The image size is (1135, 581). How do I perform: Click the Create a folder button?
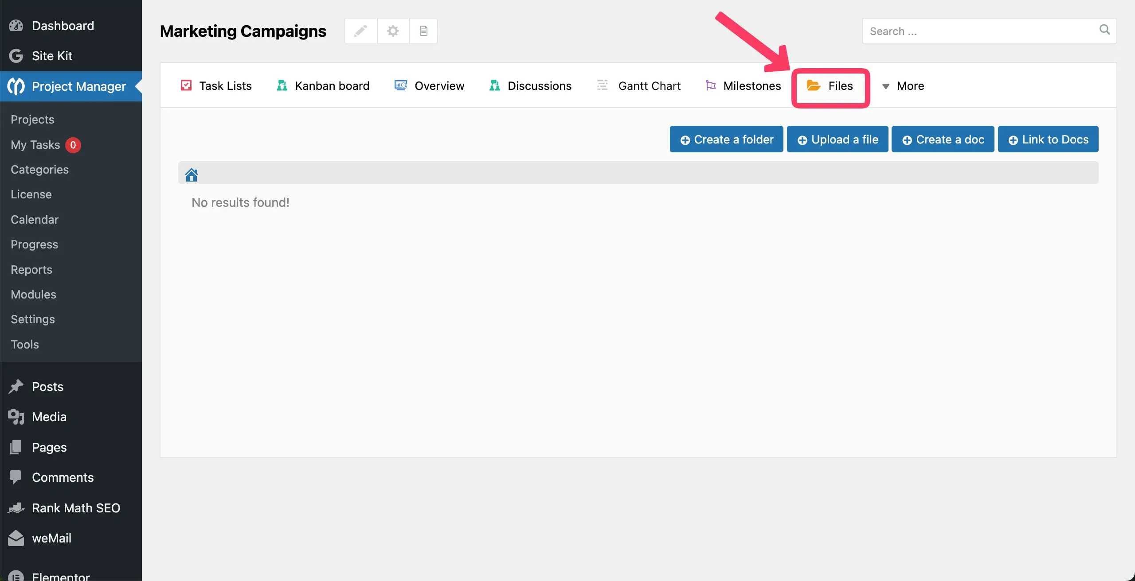coord(726,139)
